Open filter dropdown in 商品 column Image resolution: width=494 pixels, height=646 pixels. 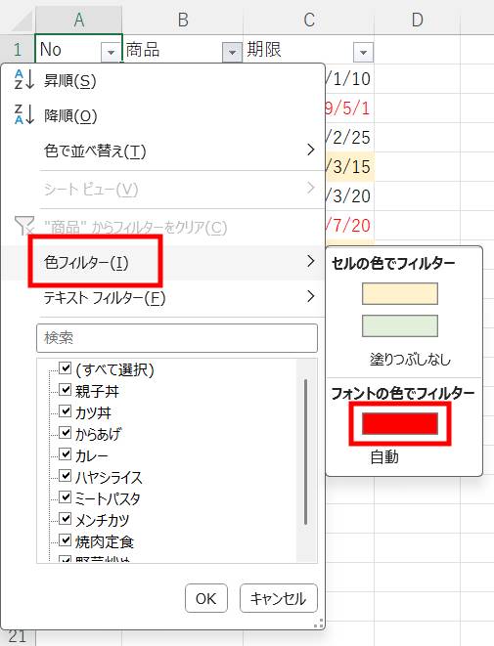pos(232,53)
